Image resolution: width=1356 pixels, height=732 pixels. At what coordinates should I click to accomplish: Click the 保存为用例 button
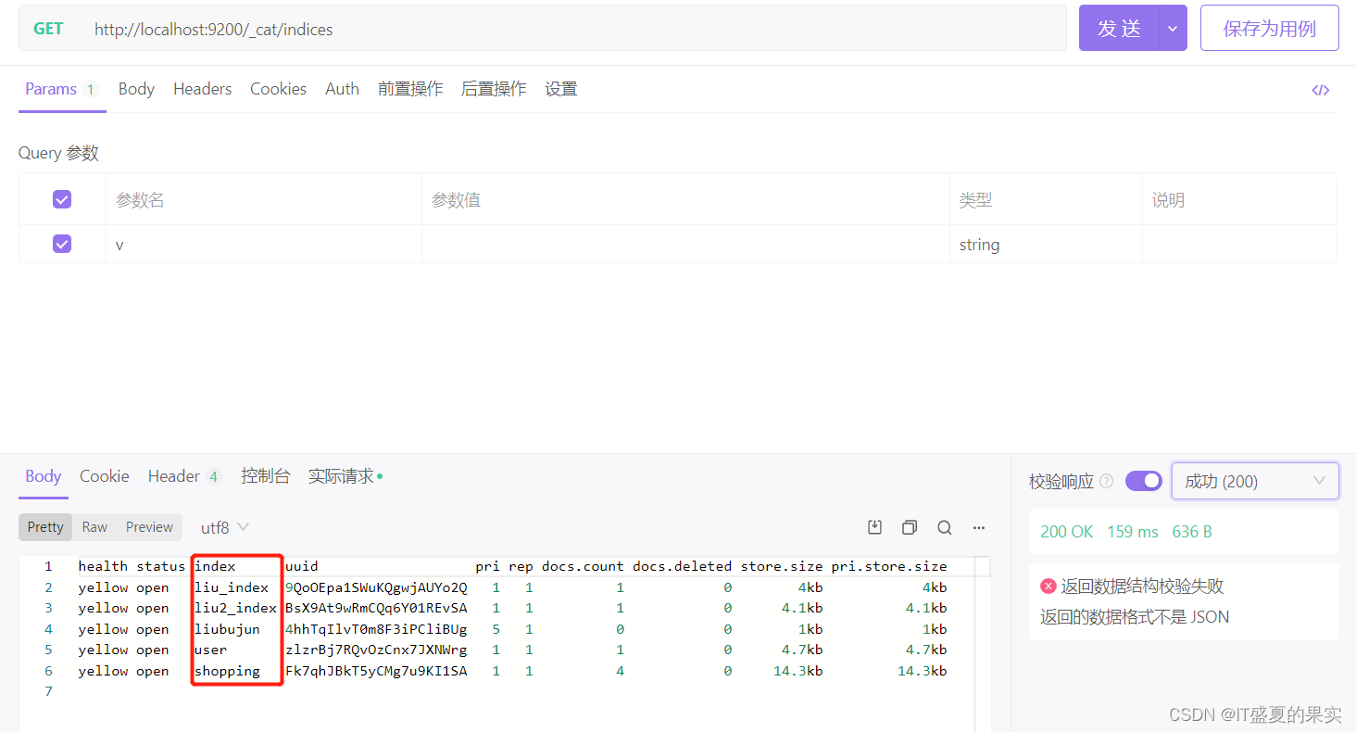(1269, 28)
